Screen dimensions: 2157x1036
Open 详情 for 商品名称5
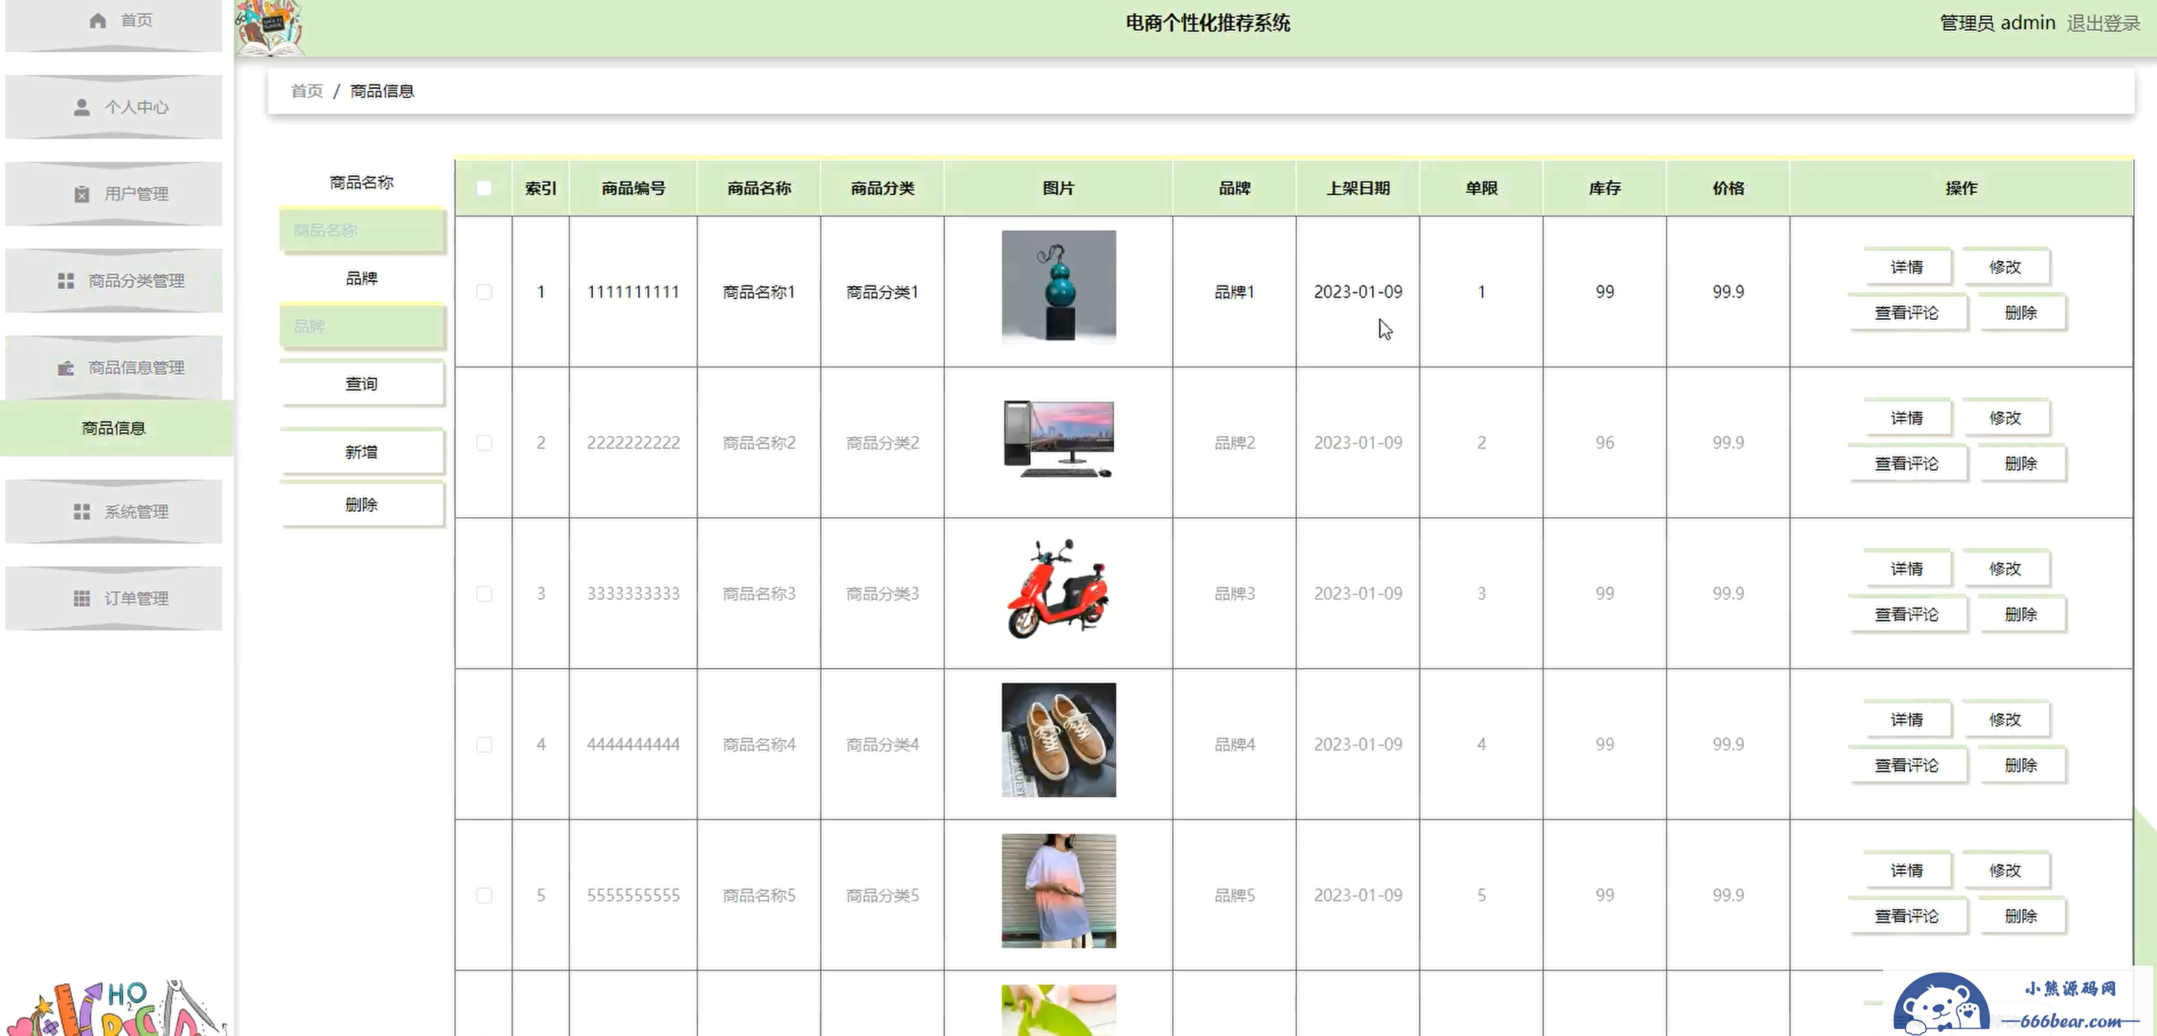coord(1907,870)
